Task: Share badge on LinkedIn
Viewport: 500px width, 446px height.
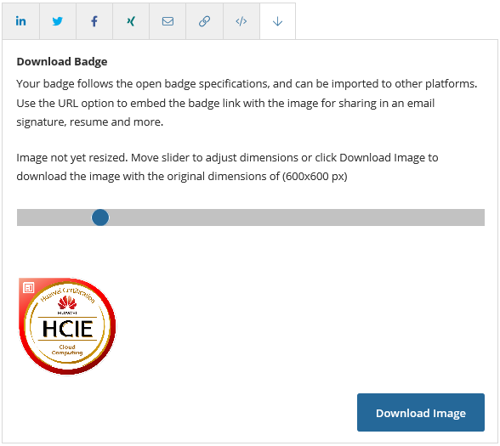Action: (20, 21)
